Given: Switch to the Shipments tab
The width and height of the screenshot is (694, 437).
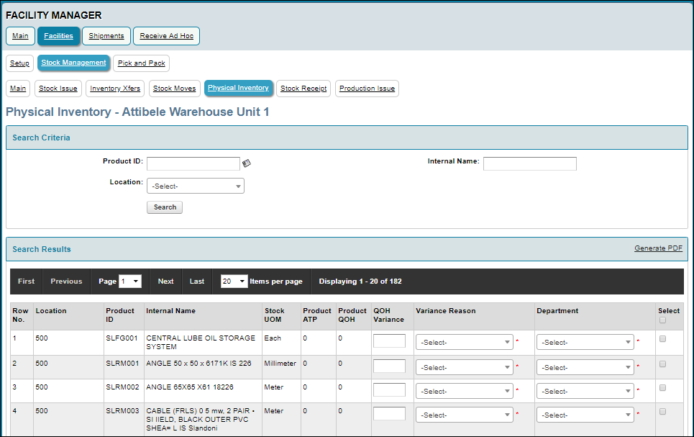Looking at the screenshot, I should tap(106, 35).
